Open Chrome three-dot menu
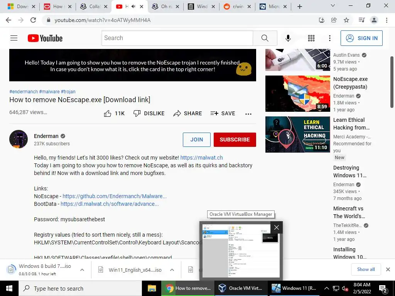Image resolution: width=395 pixels, height=296 pixels. 387,20
